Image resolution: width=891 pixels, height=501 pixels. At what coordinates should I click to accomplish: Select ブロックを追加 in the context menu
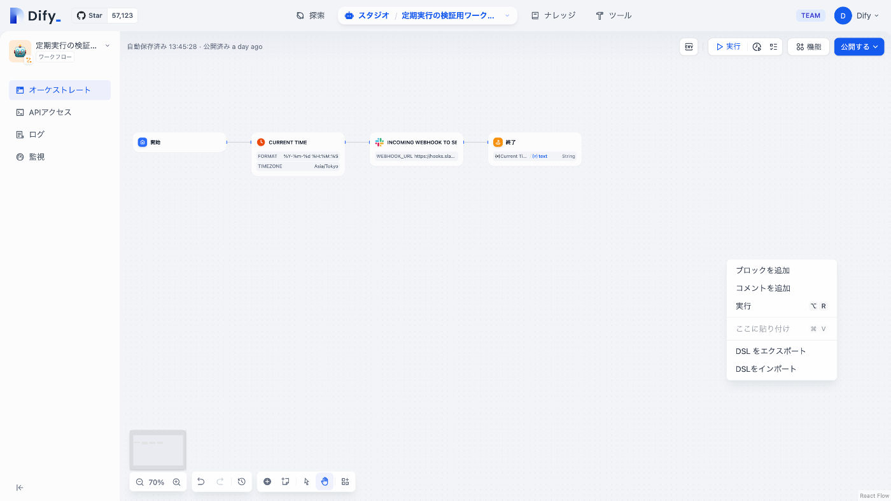[762, 270]
